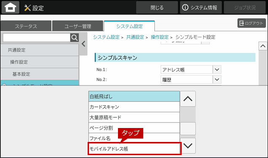
Task: Collapse the sidebar with left chevron
Action: coord(83,44)
